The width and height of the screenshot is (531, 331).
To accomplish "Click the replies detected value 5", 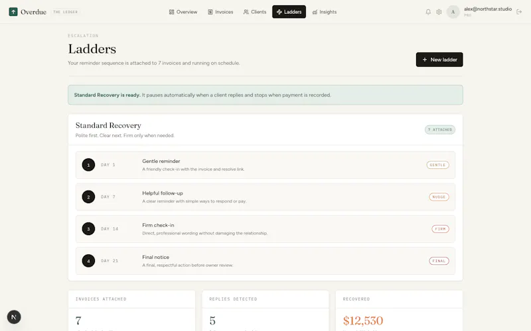I will 212,320.
